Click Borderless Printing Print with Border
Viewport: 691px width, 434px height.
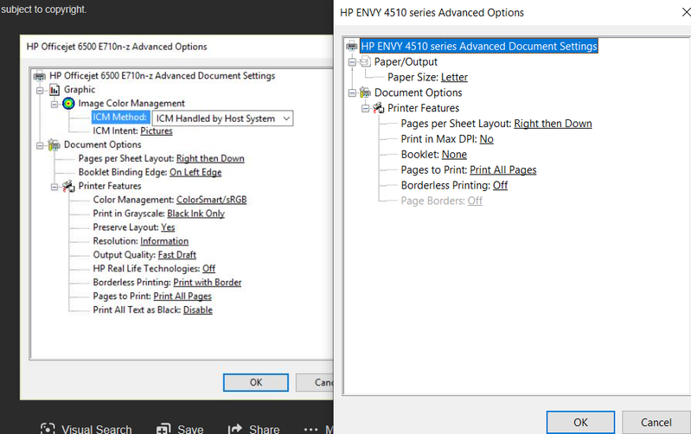[x=207, y=282]
